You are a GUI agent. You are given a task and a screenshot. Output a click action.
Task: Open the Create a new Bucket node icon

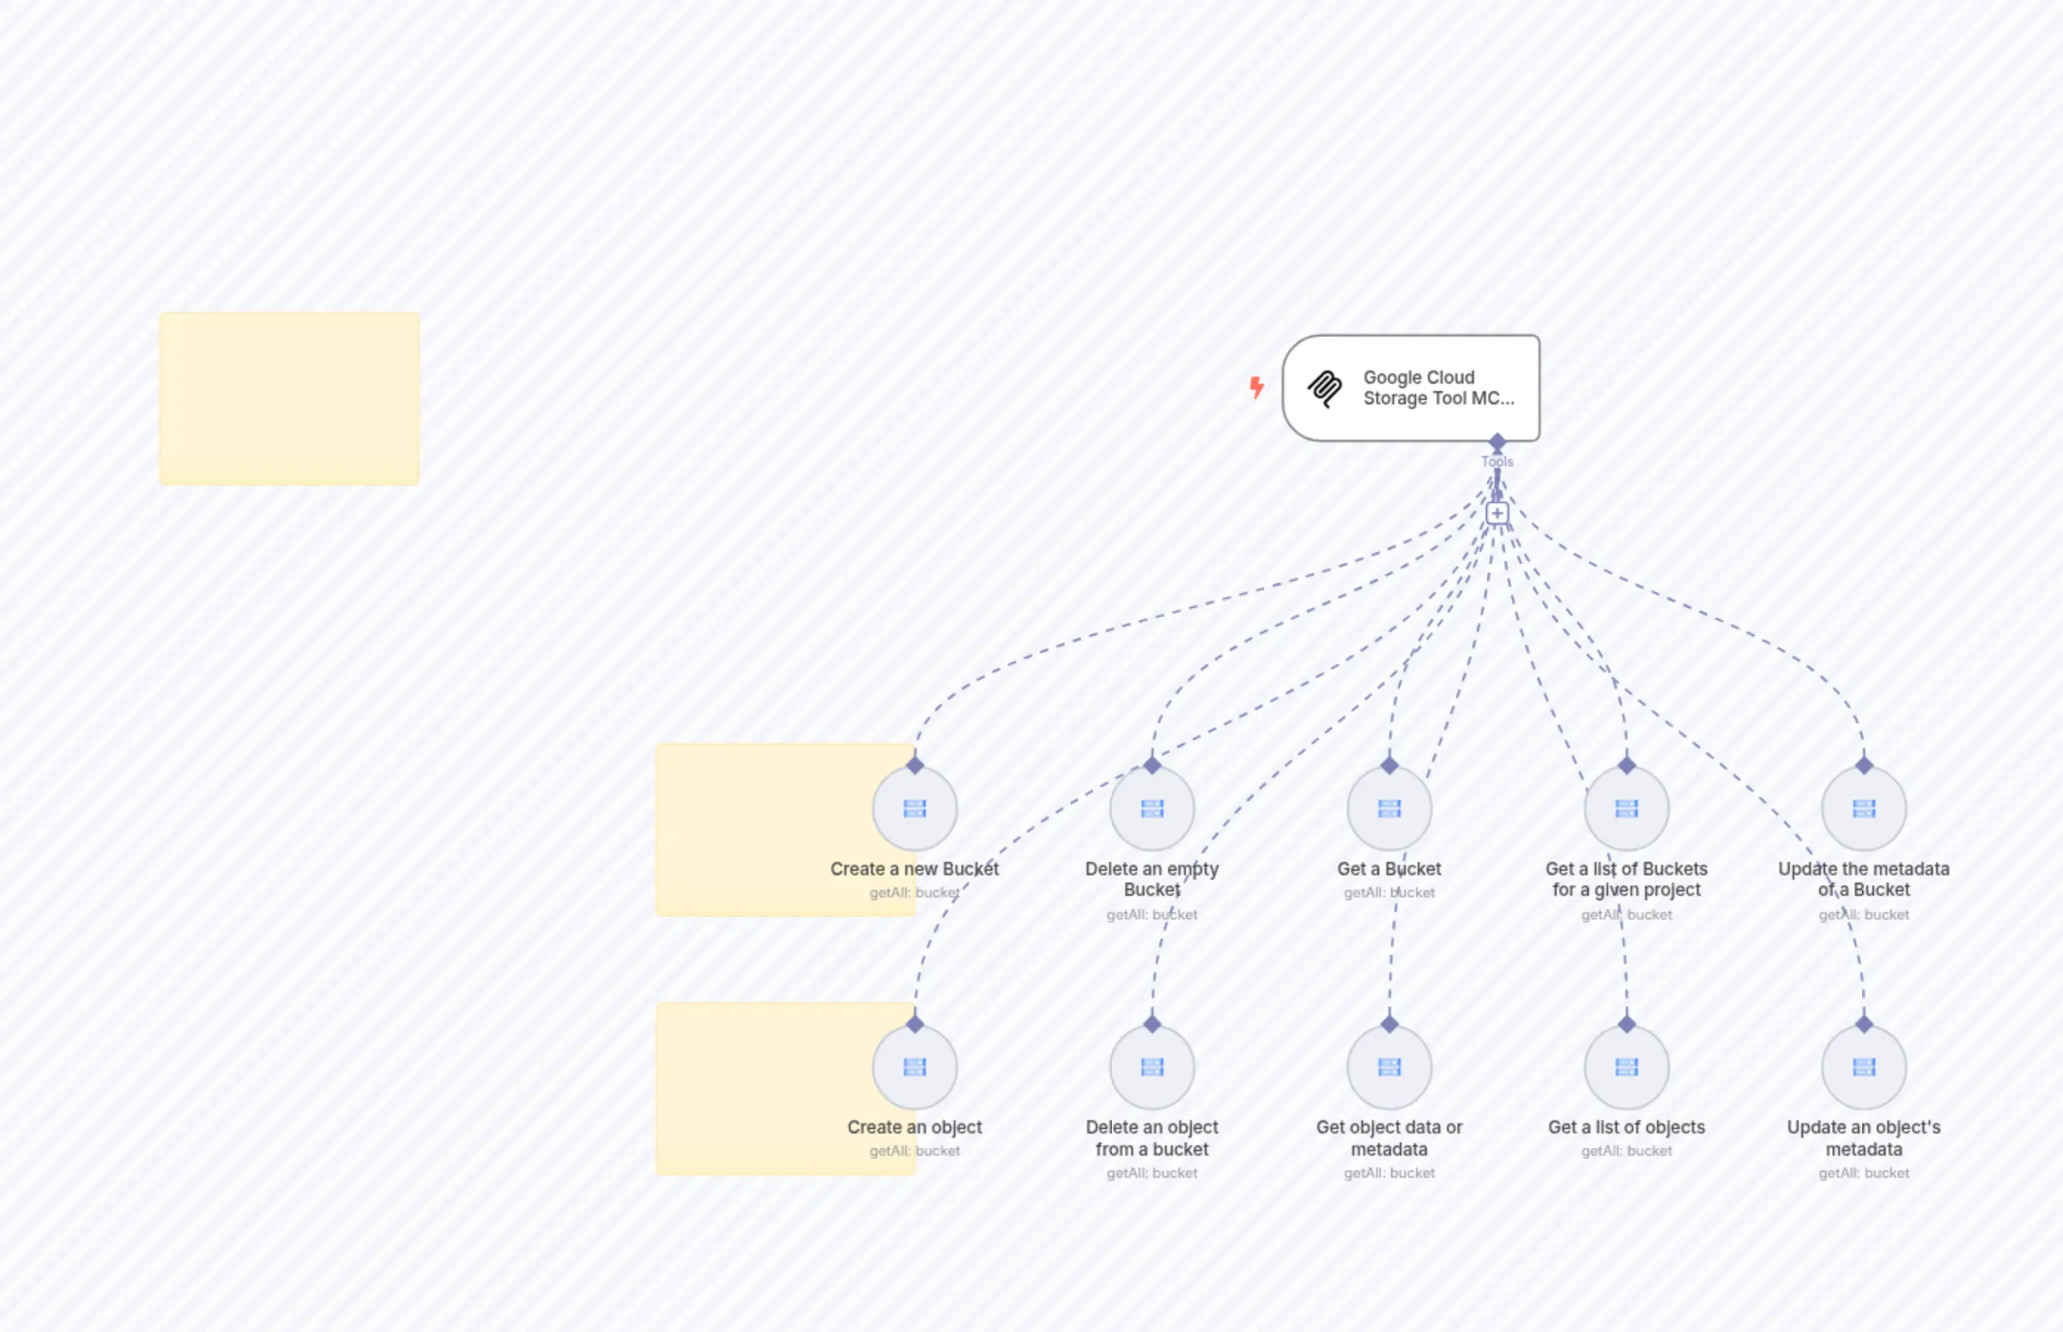tap(915, 807)
